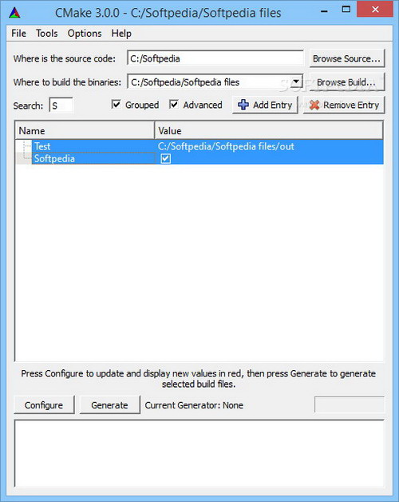399x502 pixels.
Task: Click the Browse Source button
Action: click(347, 58)
